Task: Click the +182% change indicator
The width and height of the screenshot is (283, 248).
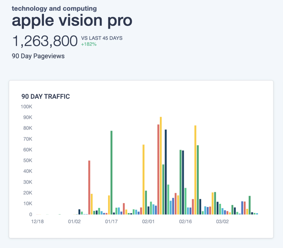Action: (x=89, y=44)
